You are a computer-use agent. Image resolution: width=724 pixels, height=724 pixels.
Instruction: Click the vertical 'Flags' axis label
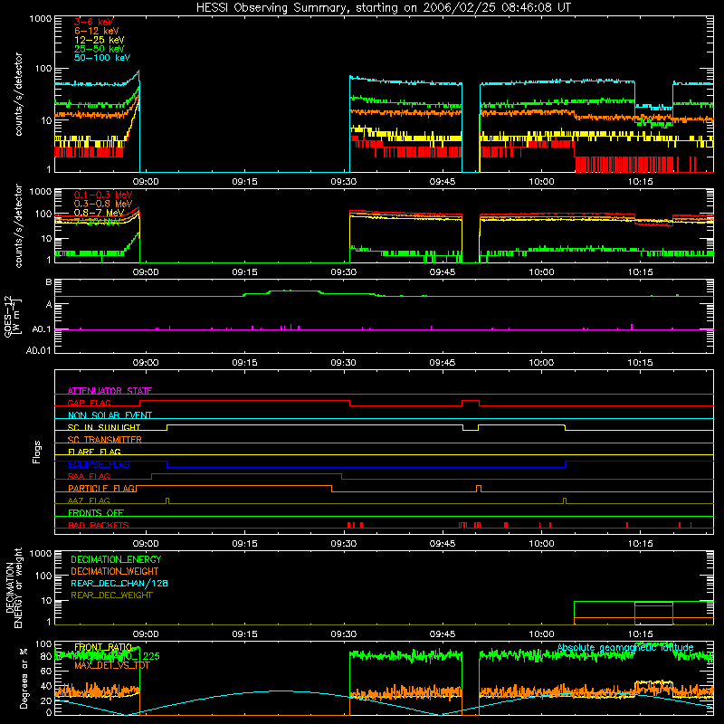pyautogui.click(x=36, y=452)
